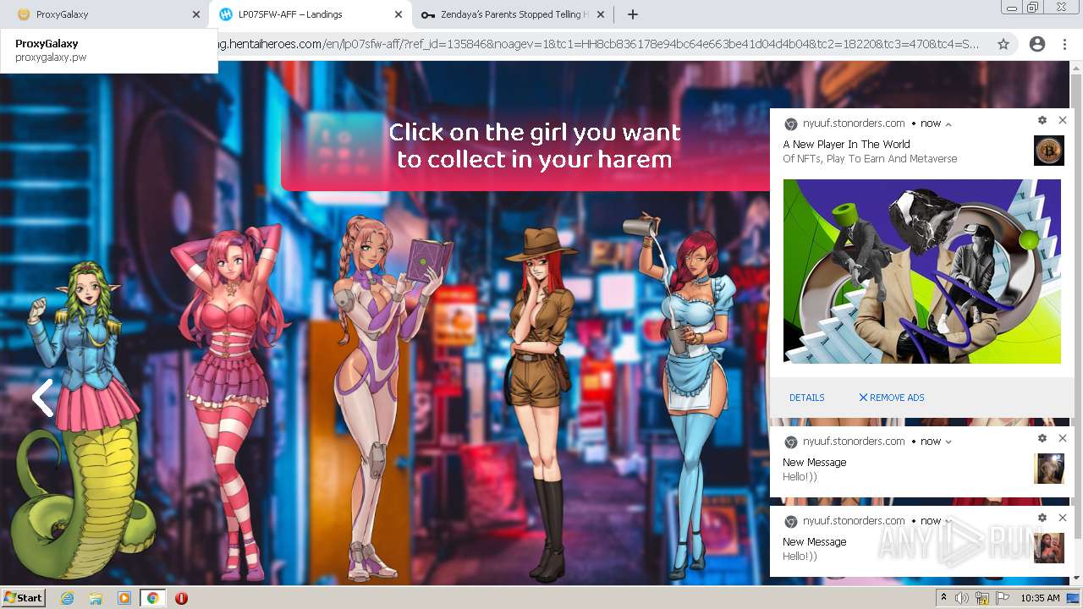This screenshot has width=1083, height=609.
Task: Open the Windows Start menu
Action: click(24, 598)
